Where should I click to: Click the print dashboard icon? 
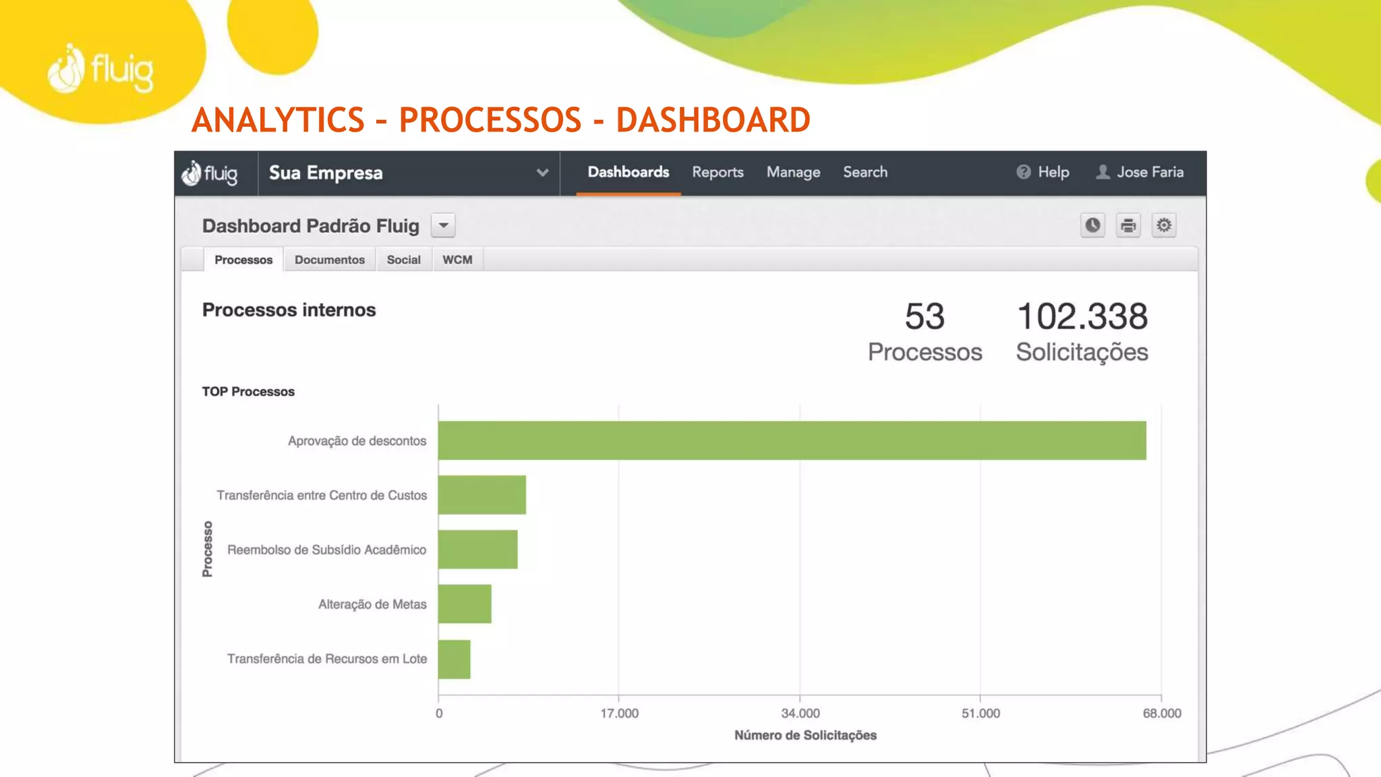[1128, 225]
